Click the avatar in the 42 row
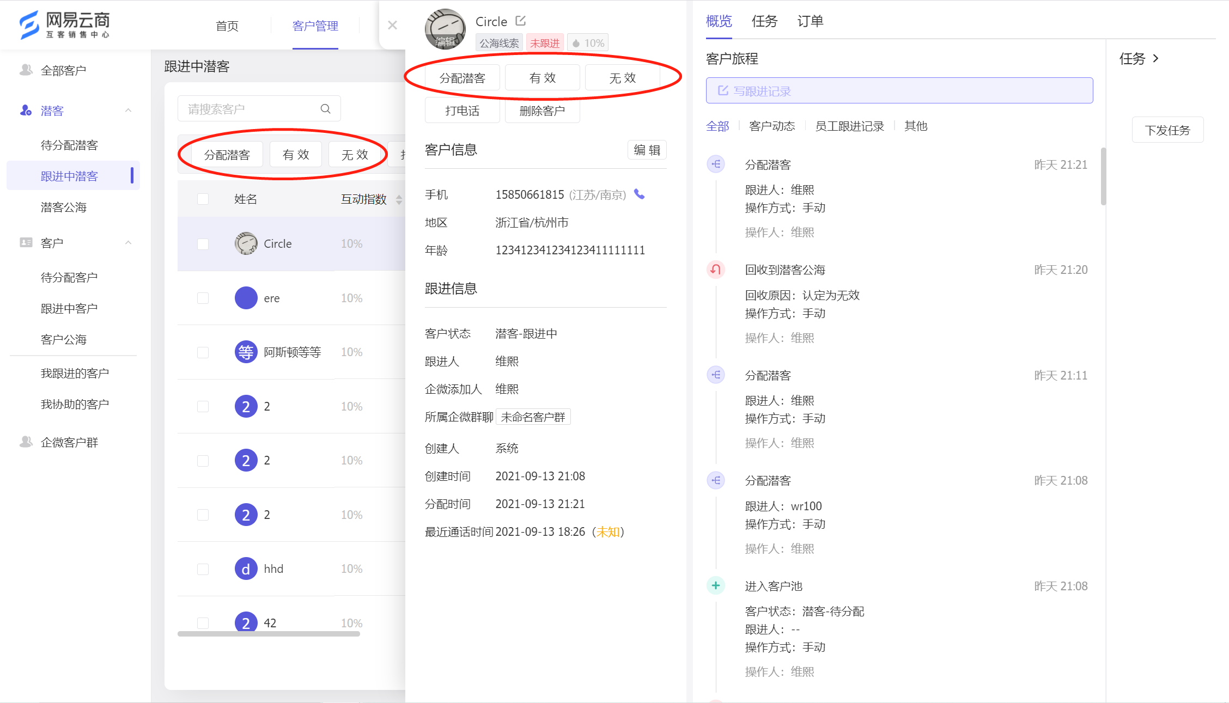 pyautogui.click(x=246, y=621)
